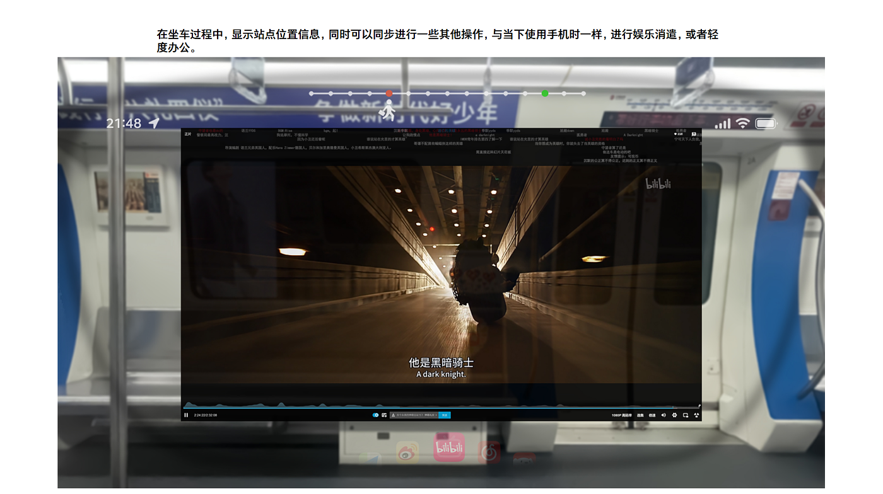Open the Weibo app icon

pyautogui.click(x=407, y=453)
